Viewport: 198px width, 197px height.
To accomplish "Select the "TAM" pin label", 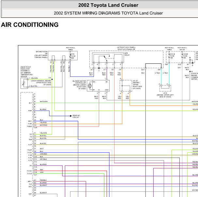I will pos(30,140).
